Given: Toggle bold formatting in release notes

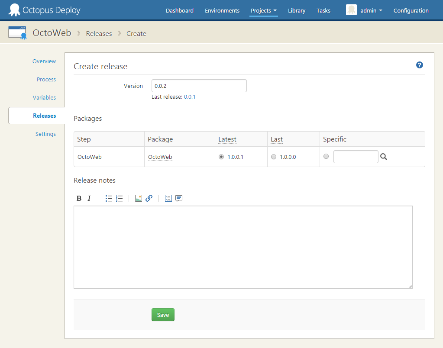Looking at the screenshot, I should (79, 198).
